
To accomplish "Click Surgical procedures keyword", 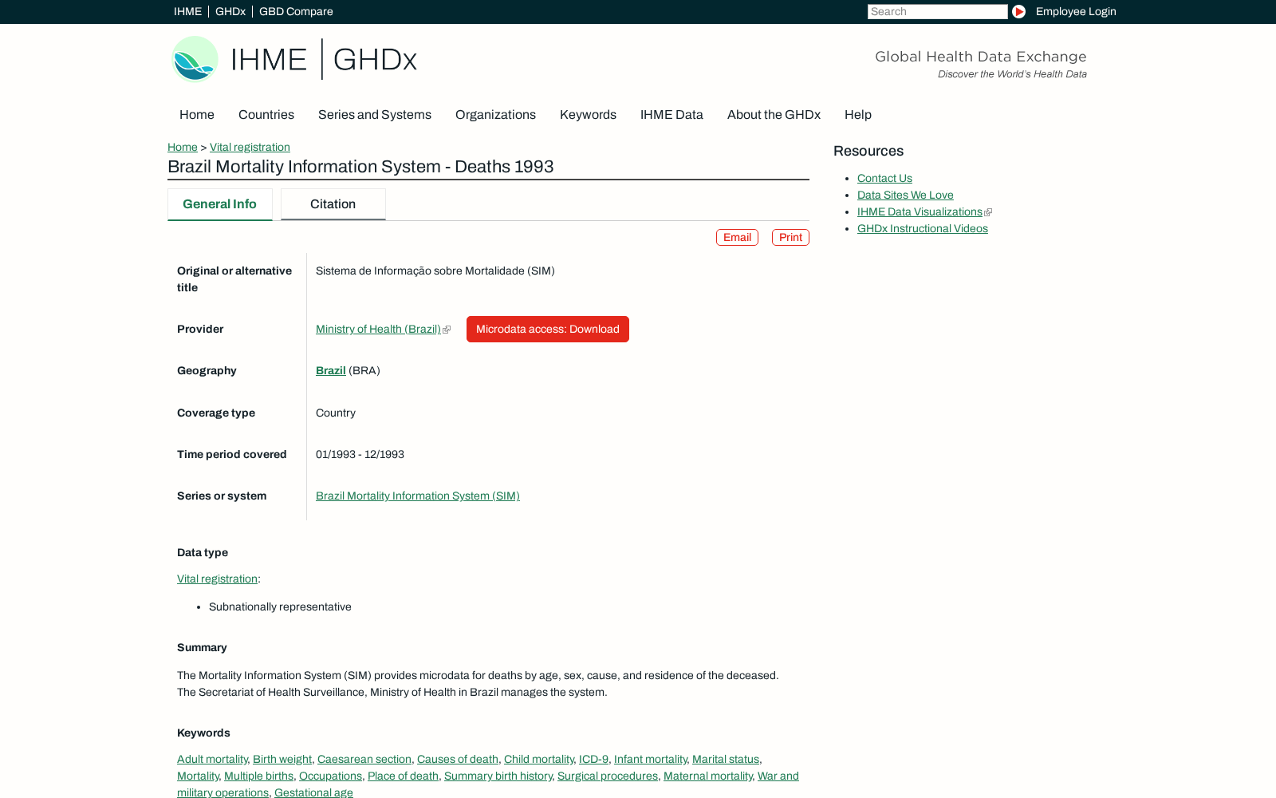I will (608, 776).
